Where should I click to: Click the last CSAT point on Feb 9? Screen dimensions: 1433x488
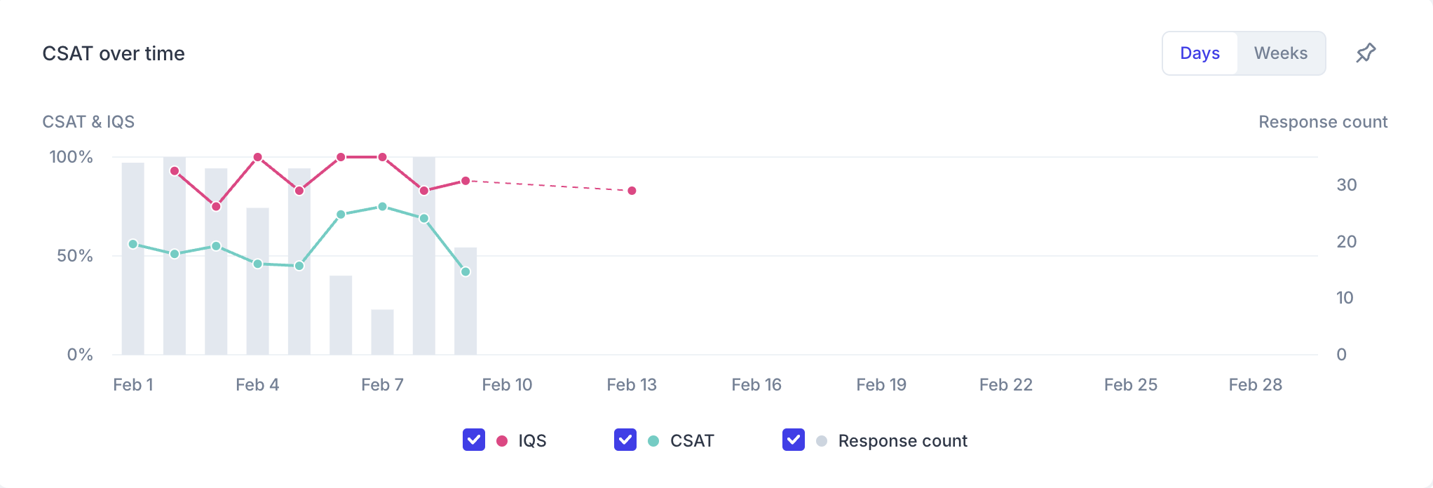tap(466, 272)
